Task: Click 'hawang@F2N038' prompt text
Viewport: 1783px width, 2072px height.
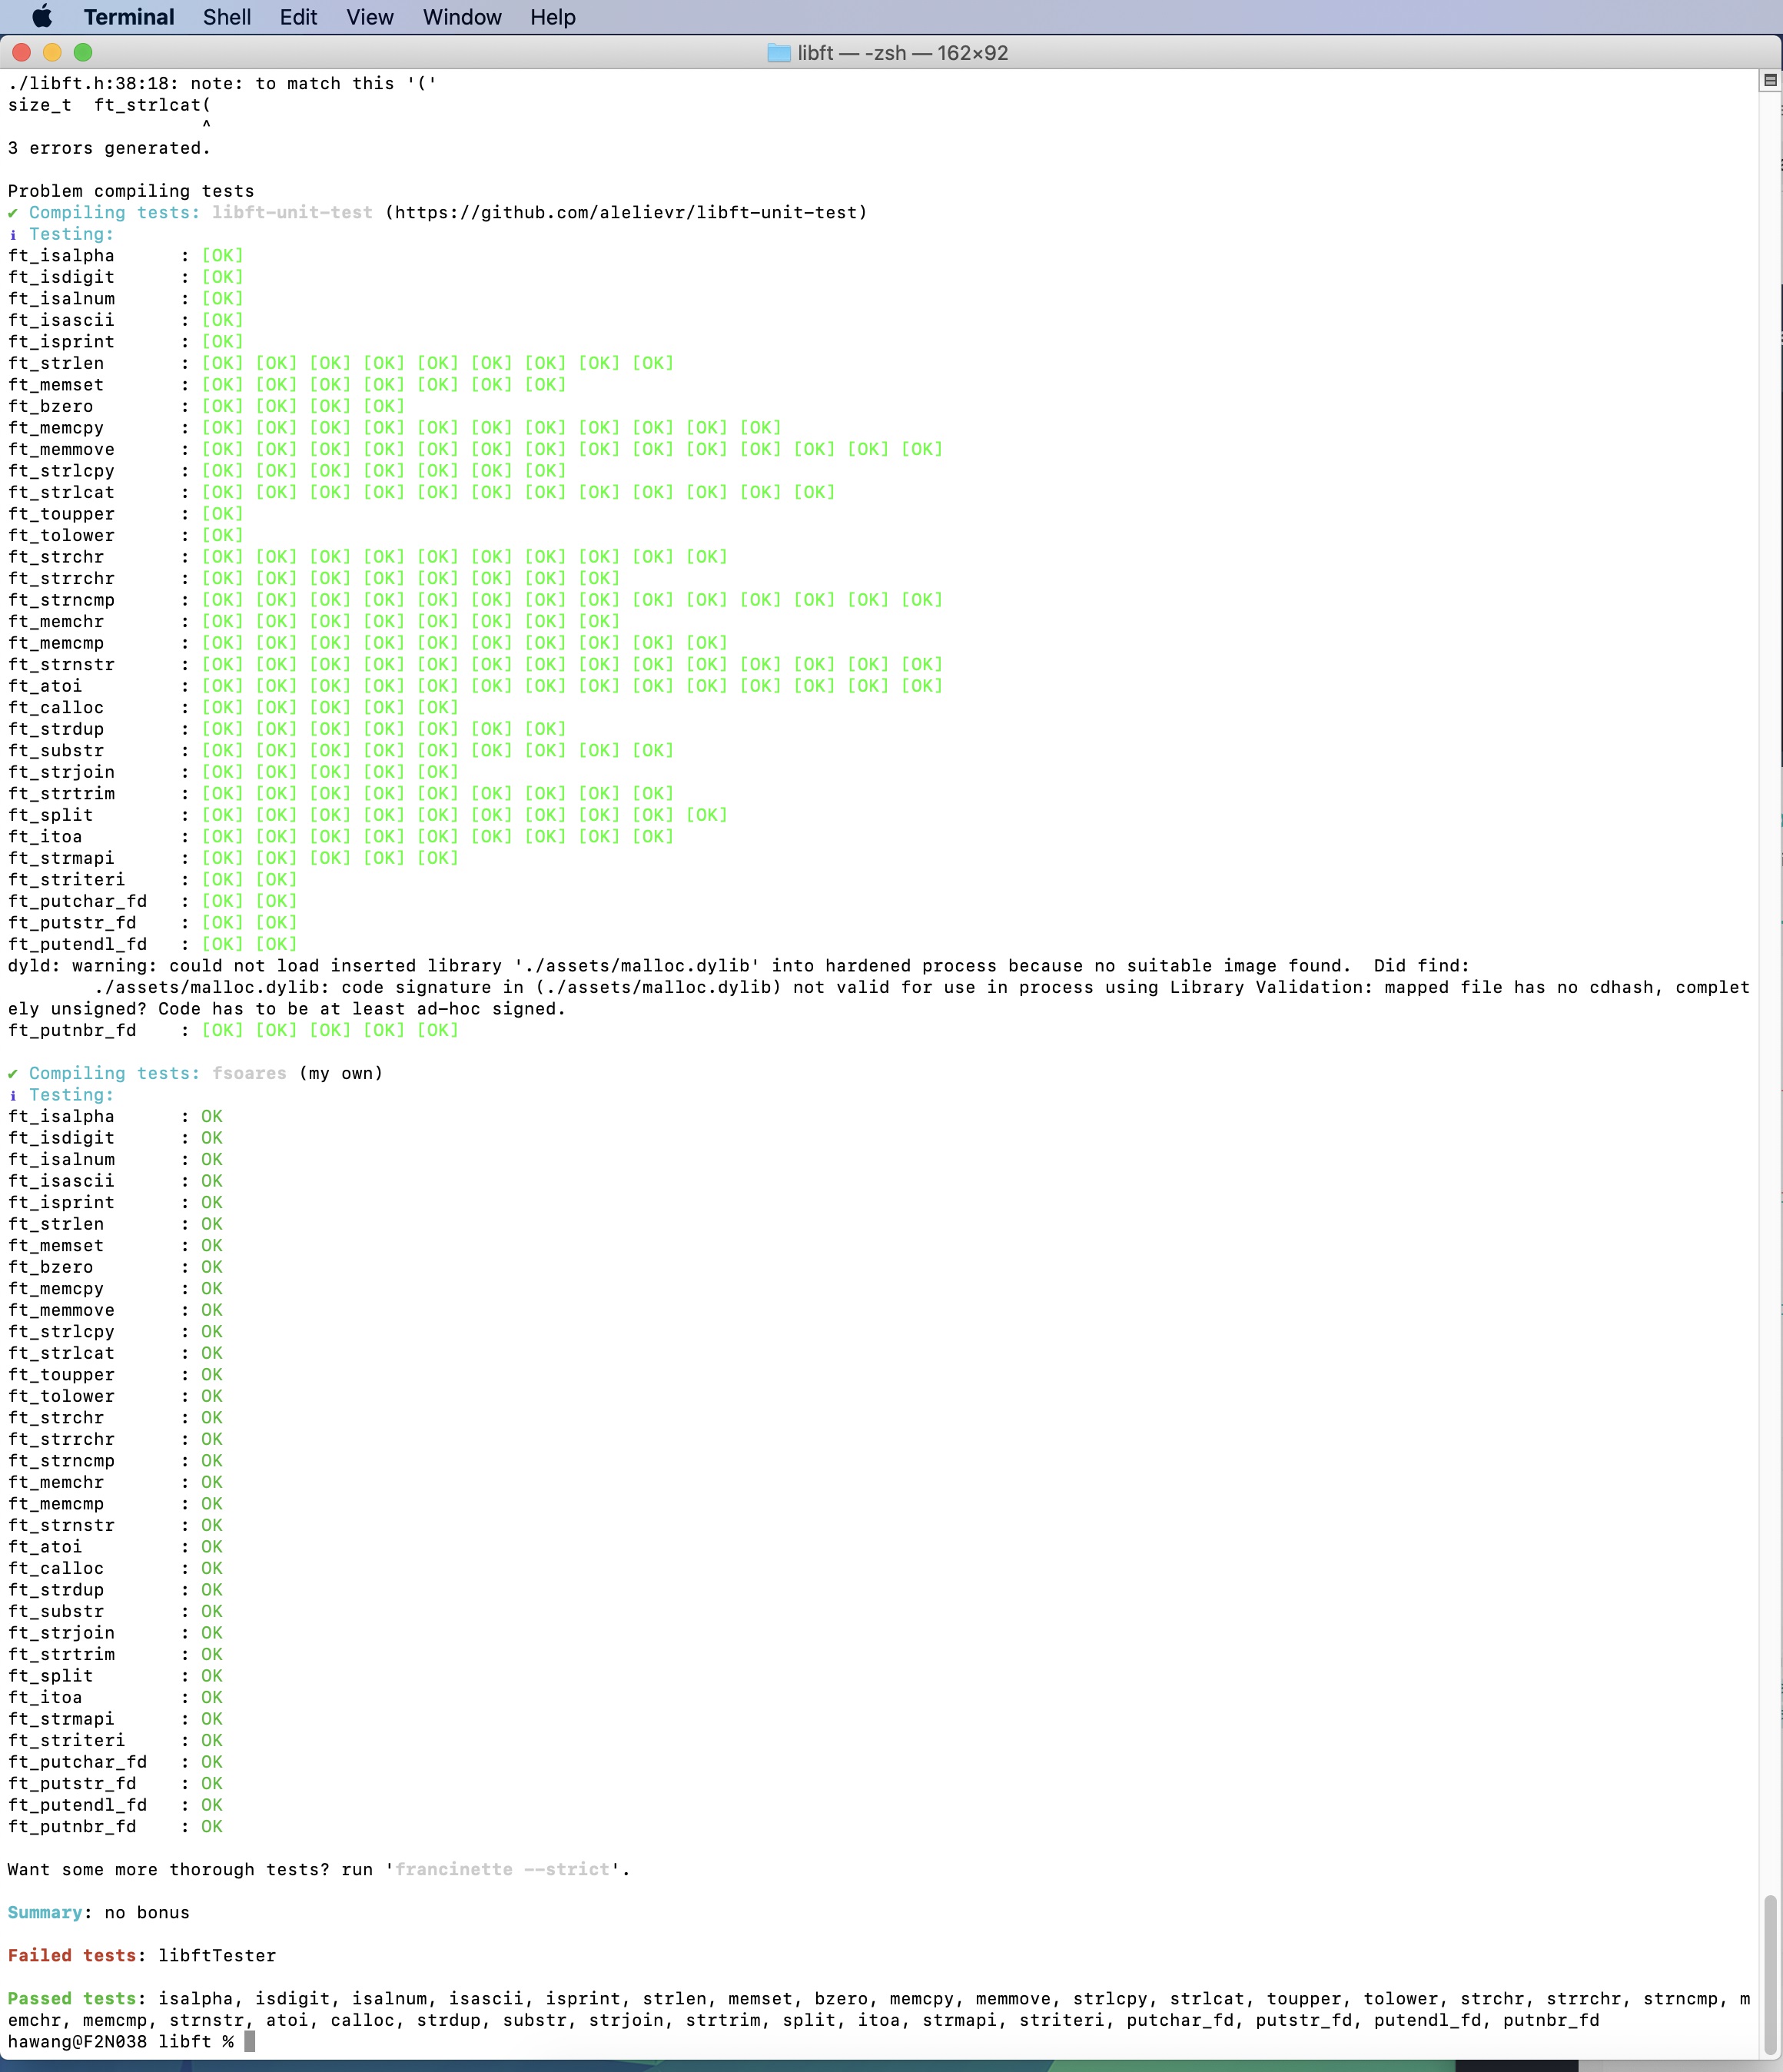Action: pos(77,2041)
